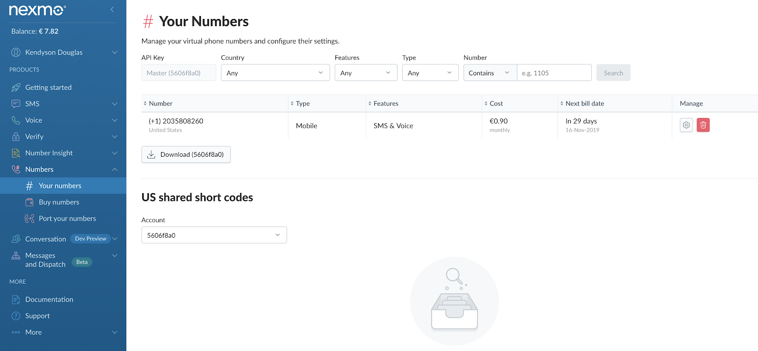Expand the Conversation section chevron
The image size is (758, 351).
click(x=115, y=239)
